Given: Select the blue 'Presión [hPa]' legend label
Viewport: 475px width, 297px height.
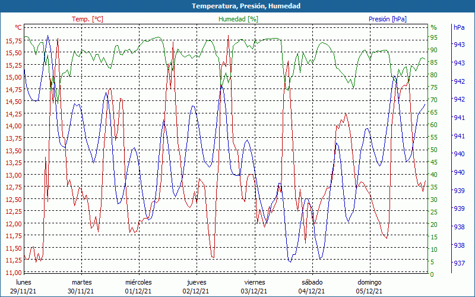Looking at the screenshot, I should [x=388, y=19].
